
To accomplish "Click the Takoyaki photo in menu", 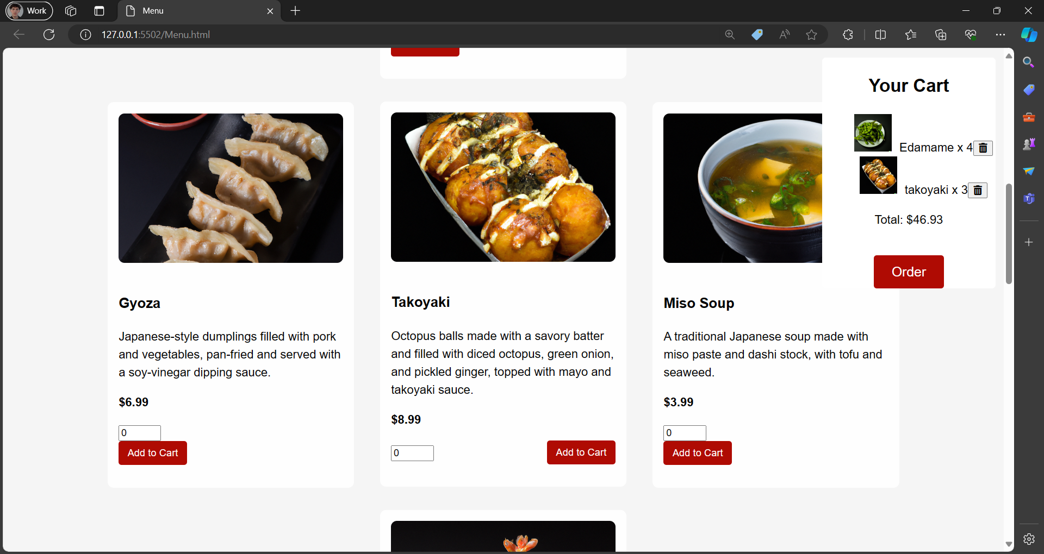I will [503, 187].
